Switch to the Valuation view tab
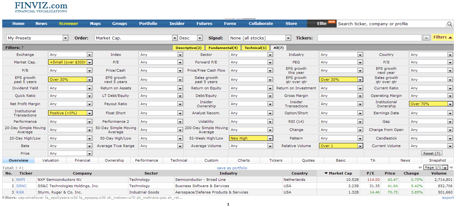Screen dimensions: 457x208 pos(51,160)
